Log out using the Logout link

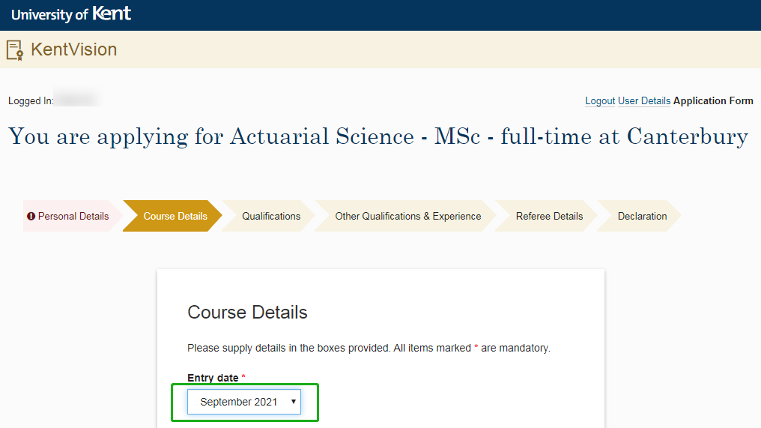[599, 101]
